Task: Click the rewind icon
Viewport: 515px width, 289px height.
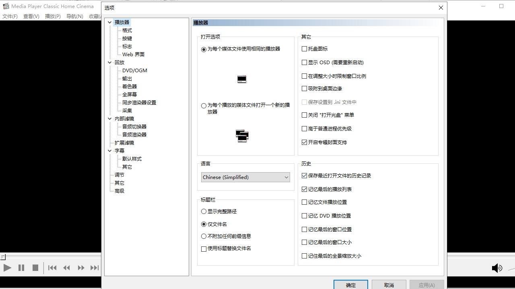Action: [x=66, y=268]
